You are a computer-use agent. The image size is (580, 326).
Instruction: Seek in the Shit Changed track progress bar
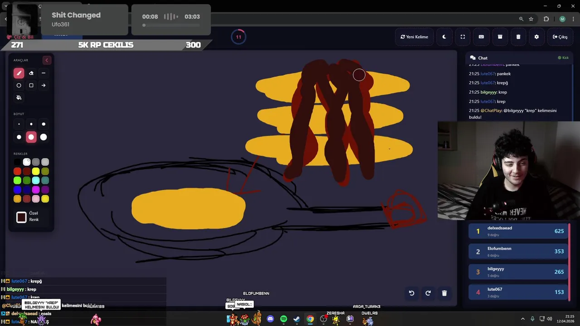[x=171, y=25]
